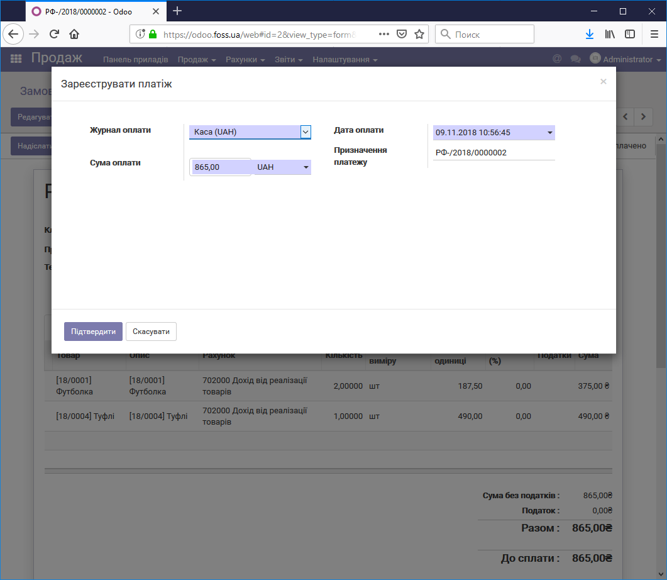Click the 490,00 ₴ sum cell
This screenshot has width=667, height=580.
tap(593, 416)
